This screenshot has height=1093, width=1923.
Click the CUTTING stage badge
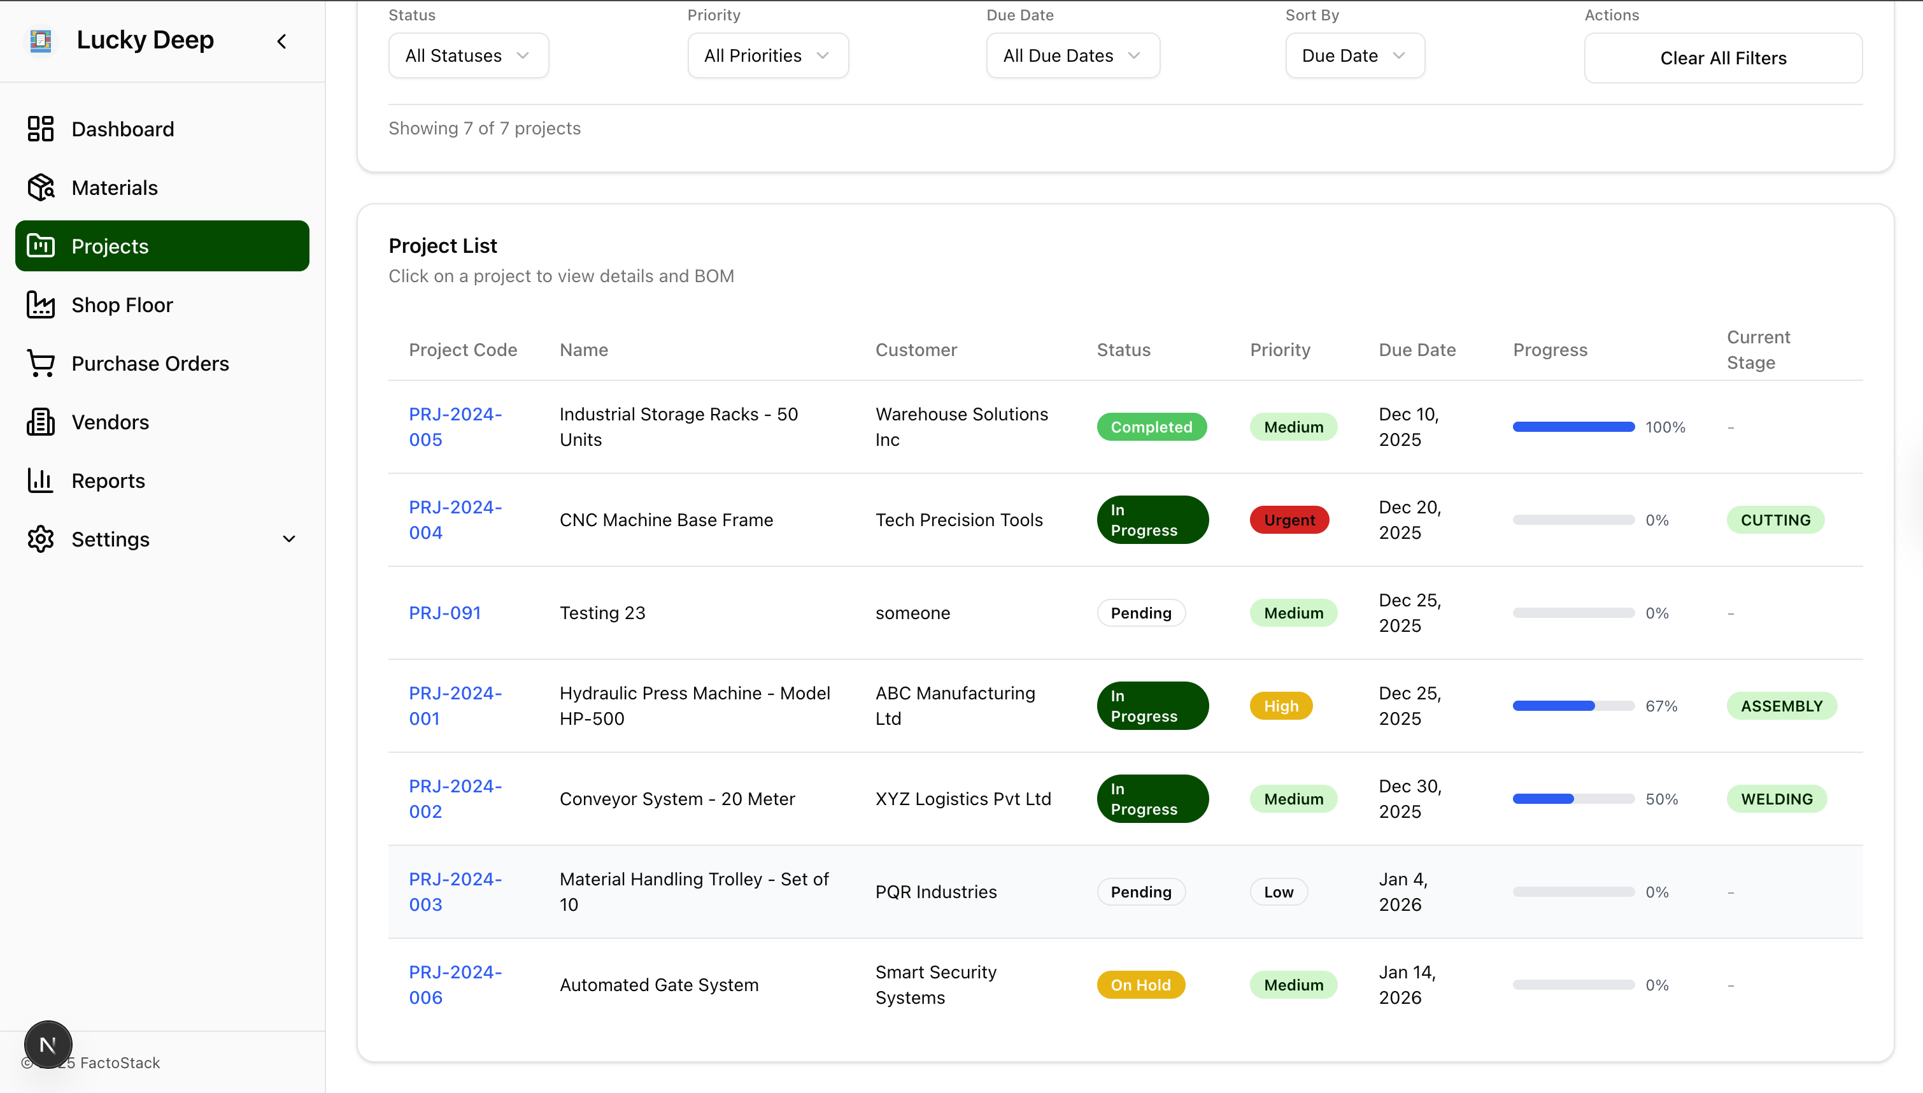tap(1775, 520)
